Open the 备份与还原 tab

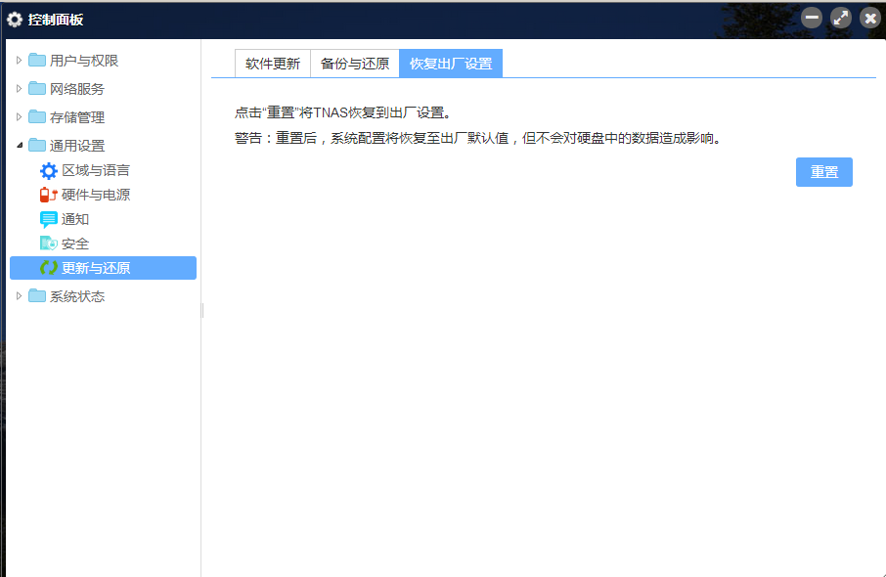[355, 64]
